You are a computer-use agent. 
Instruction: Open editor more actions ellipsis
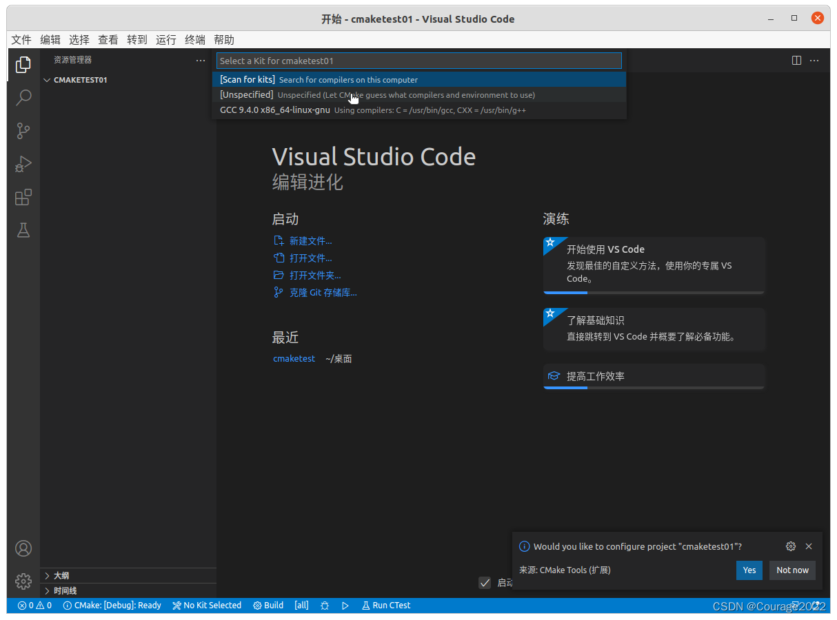pos(814,61)
